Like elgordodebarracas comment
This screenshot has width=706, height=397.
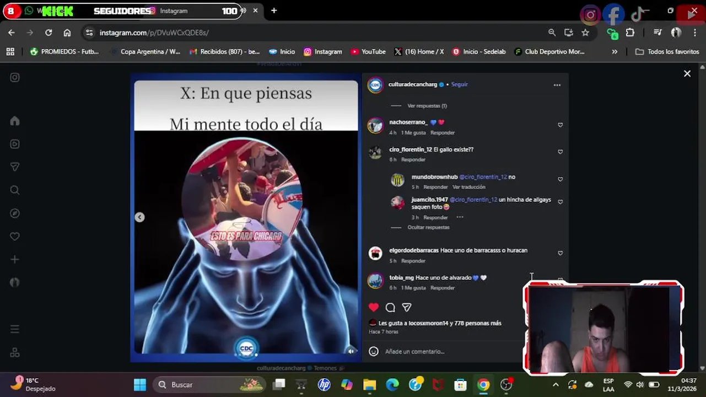[560, 253]
